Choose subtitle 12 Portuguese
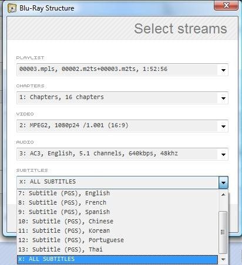 pos(117,240)
